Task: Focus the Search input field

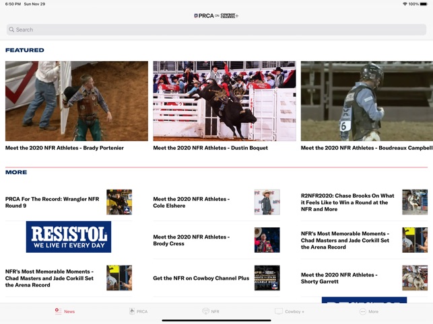Action: pos(216,30)
